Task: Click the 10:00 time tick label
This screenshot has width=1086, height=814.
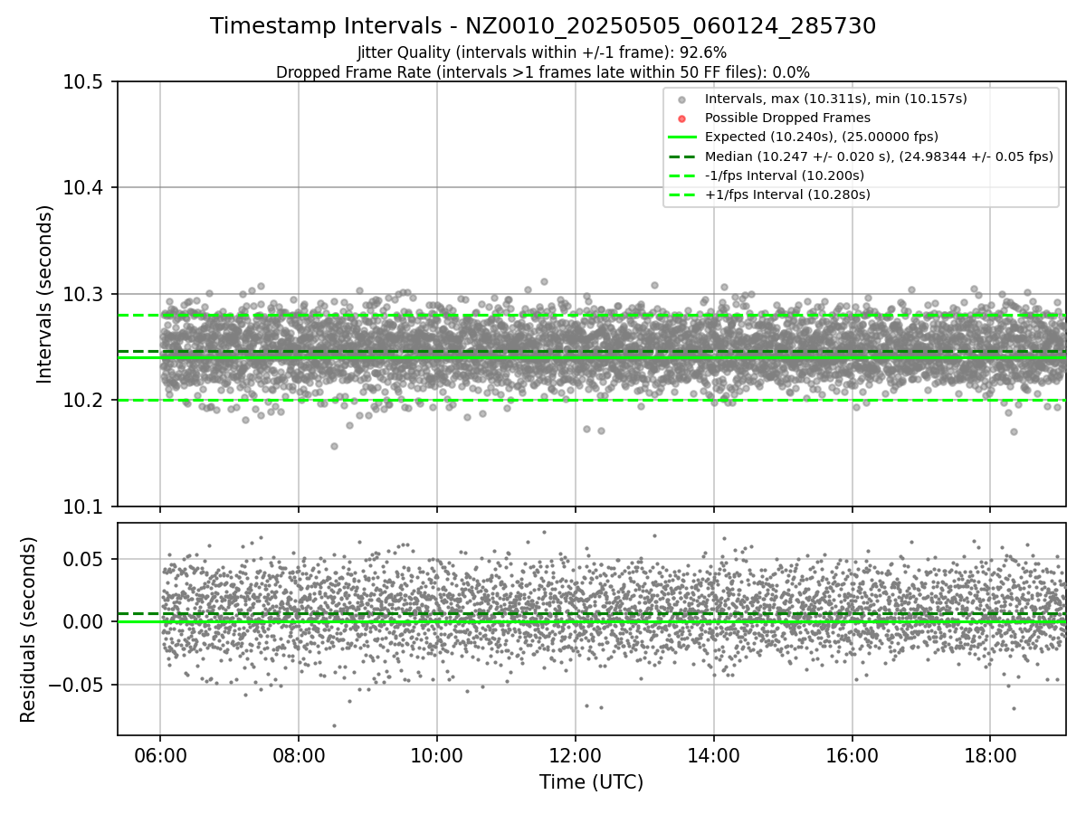Action: pos(437,754)
